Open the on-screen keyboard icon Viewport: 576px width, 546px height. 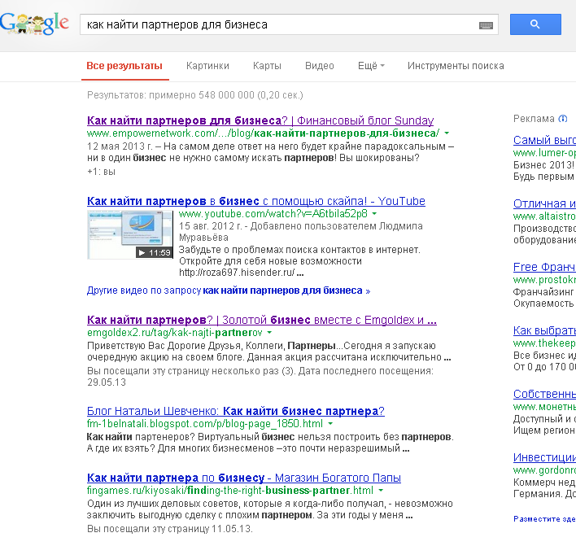point(487,25)
